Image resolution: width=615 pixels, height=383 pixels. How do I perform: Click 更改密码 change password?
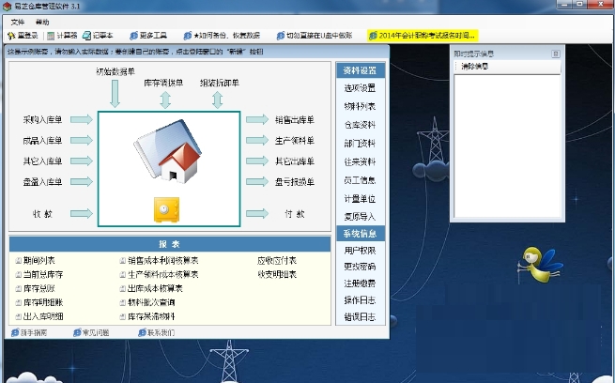[x=360, y=267]
